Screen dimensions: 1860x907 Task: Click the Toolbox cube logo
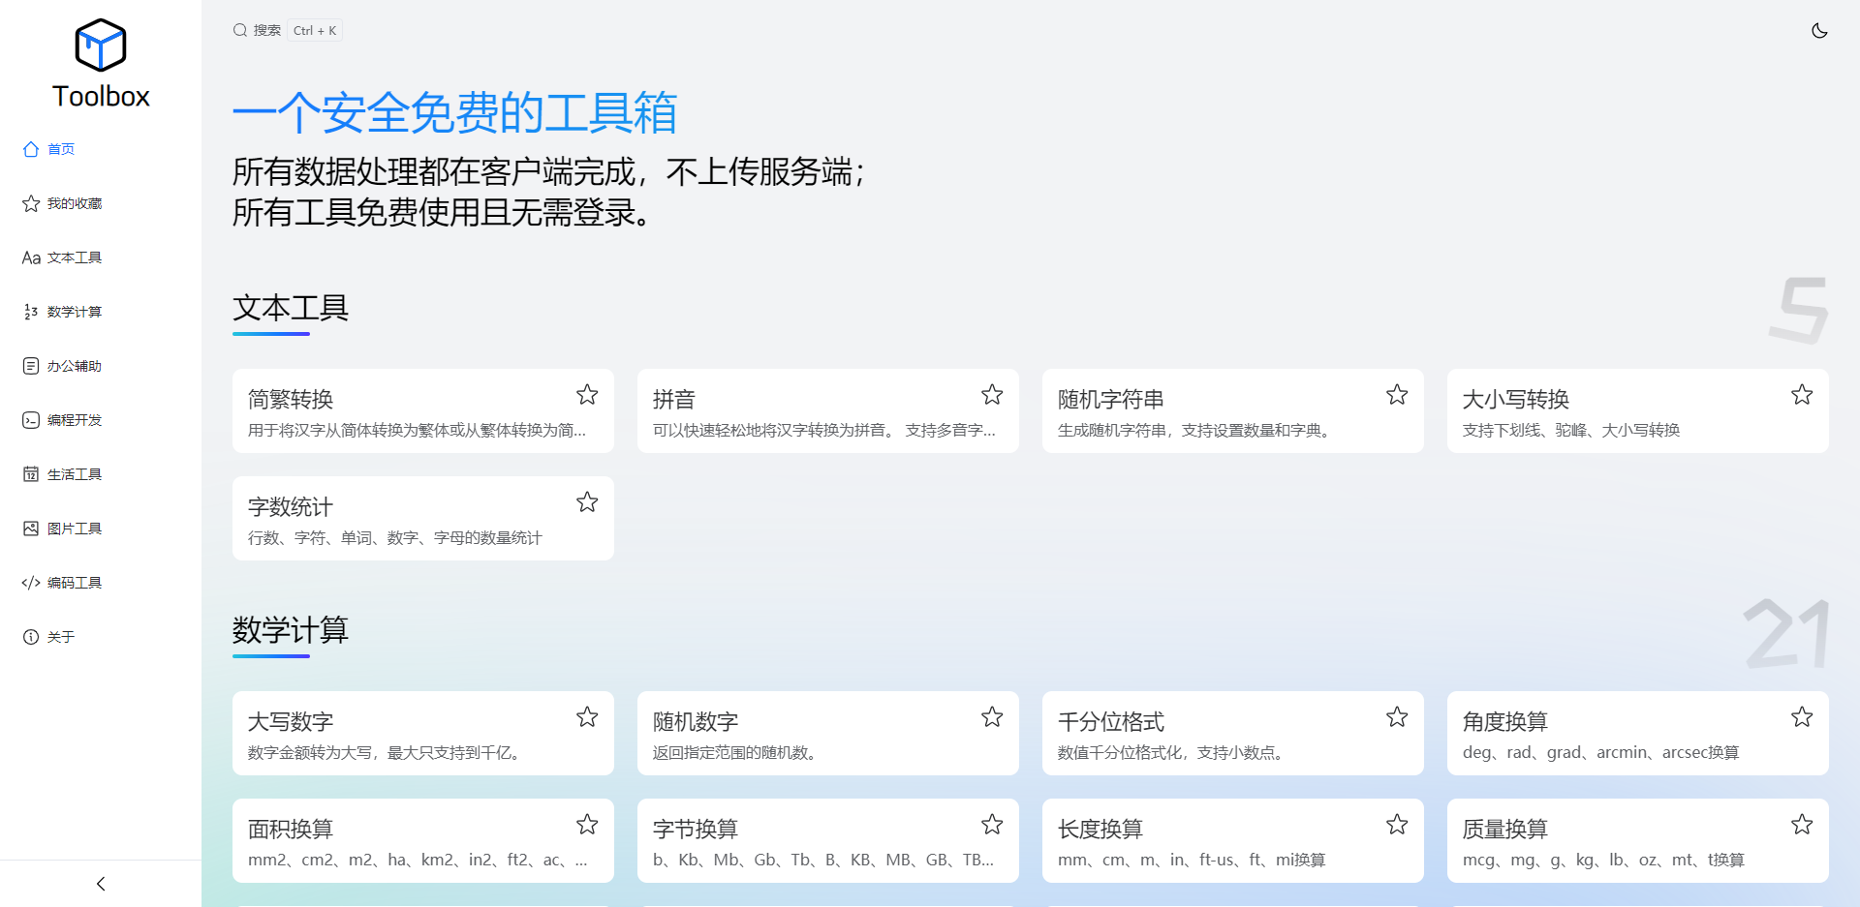pos(101,45)
